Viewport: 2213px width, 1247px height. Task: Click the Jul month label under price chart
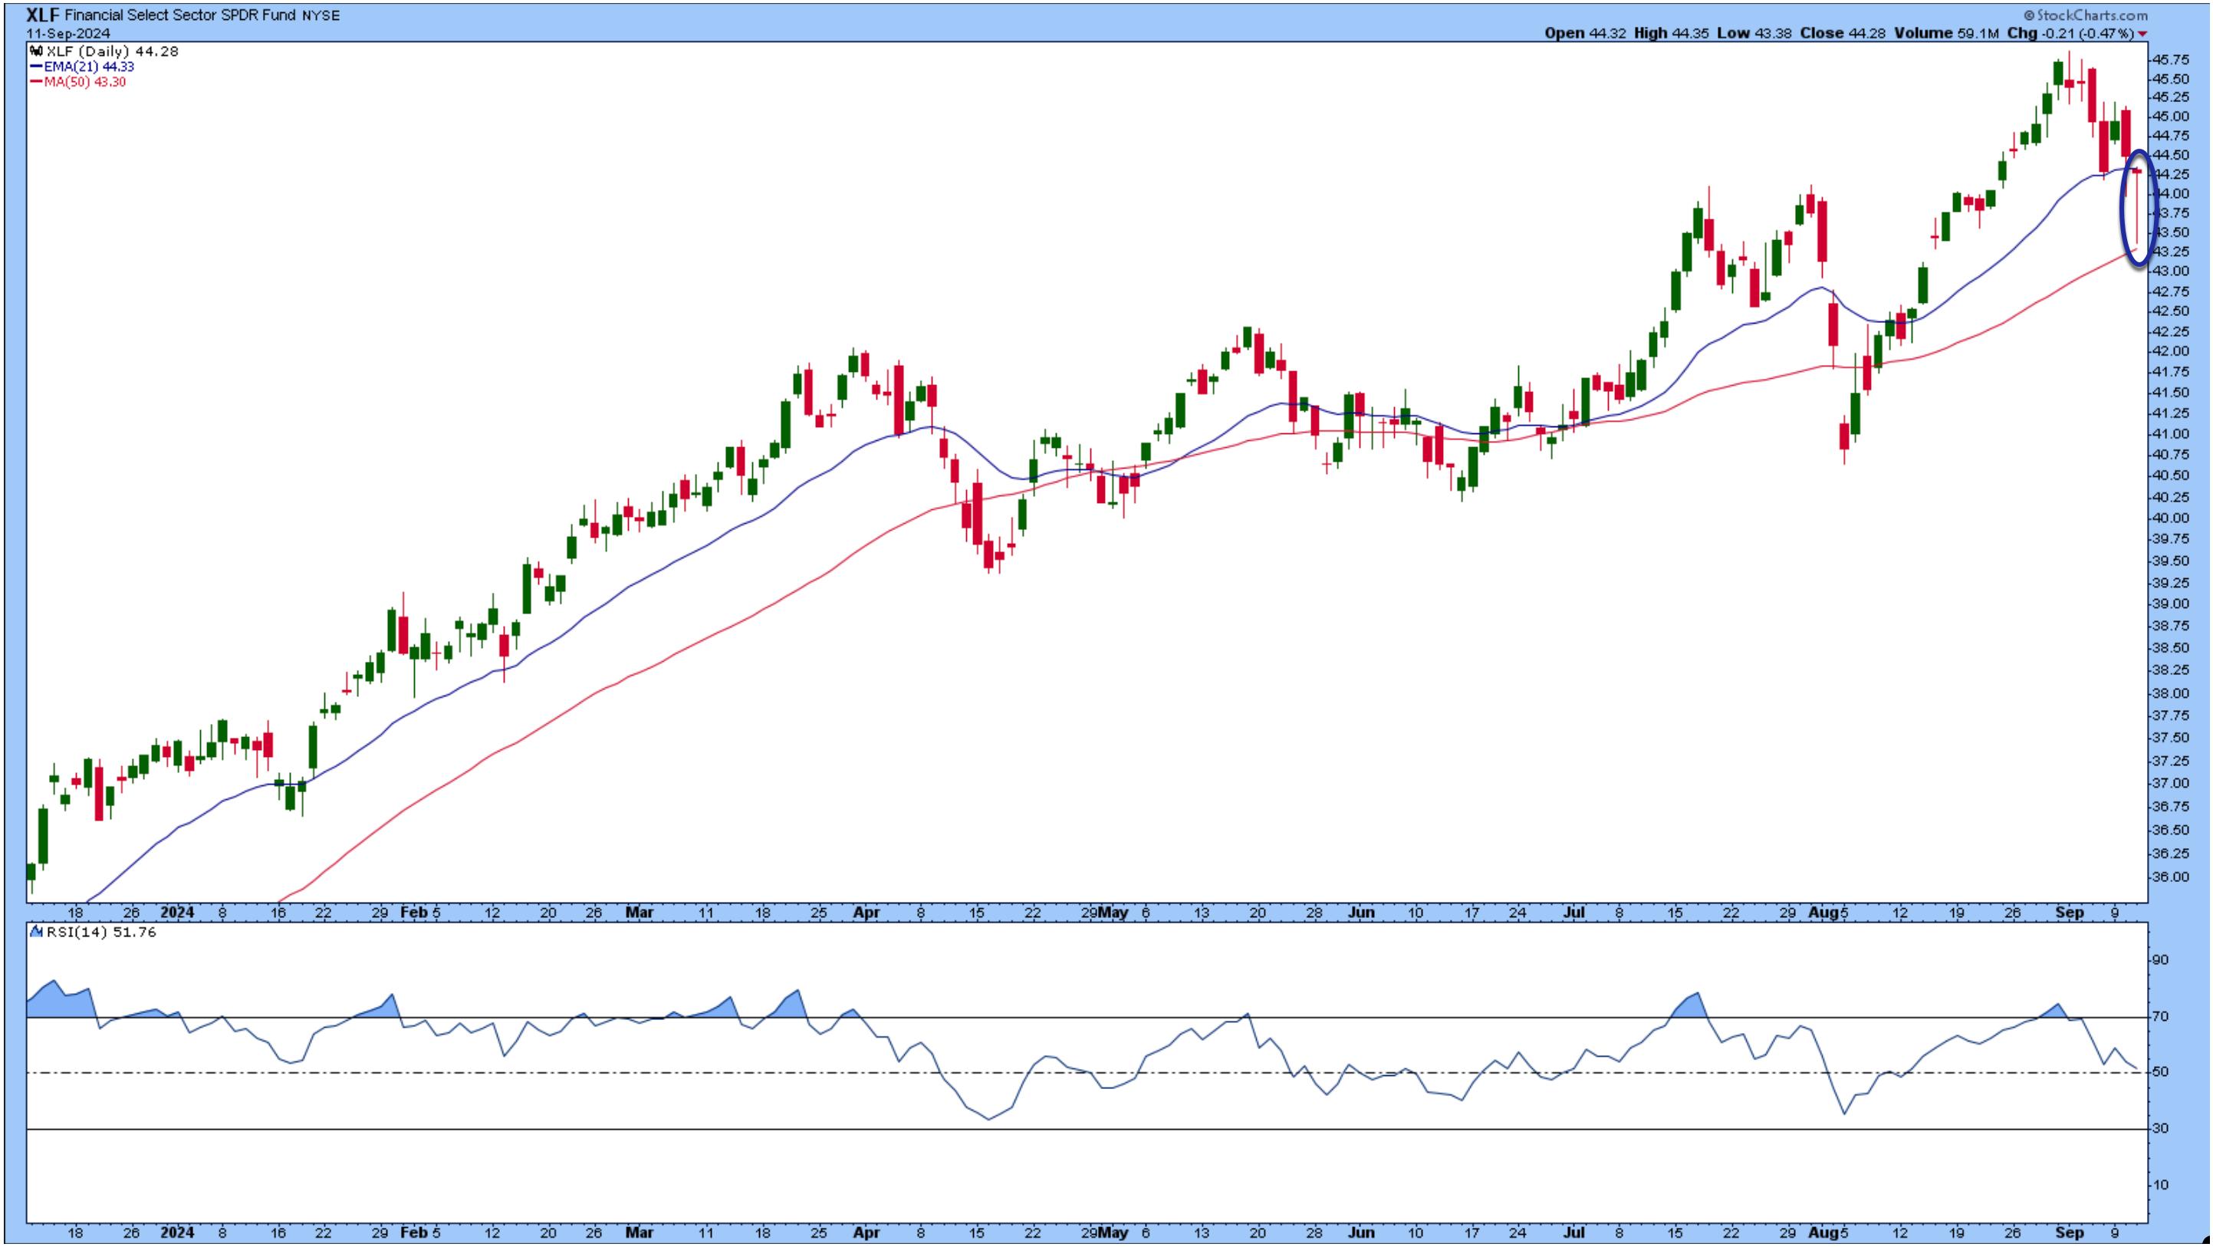(x=1573, y=913)
